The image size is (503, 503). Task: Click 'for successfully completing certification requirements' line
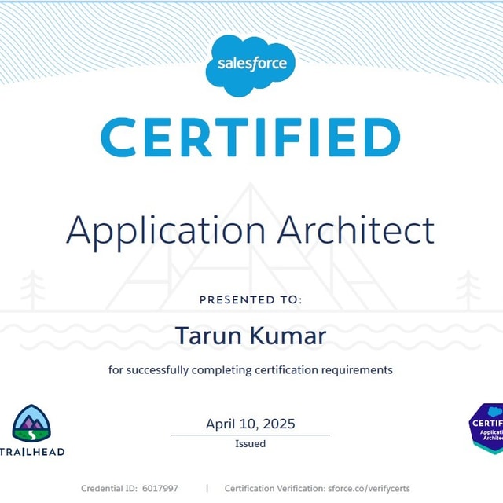251,370
